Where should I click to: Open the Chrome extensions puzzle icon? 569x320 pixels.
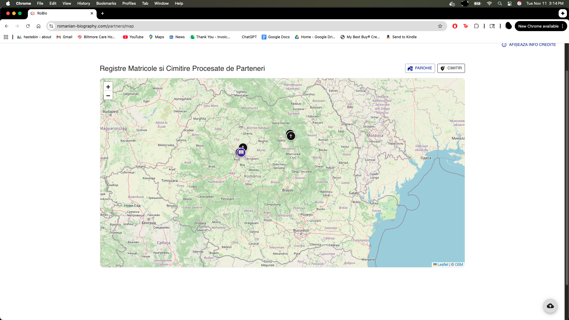point(476,26)
